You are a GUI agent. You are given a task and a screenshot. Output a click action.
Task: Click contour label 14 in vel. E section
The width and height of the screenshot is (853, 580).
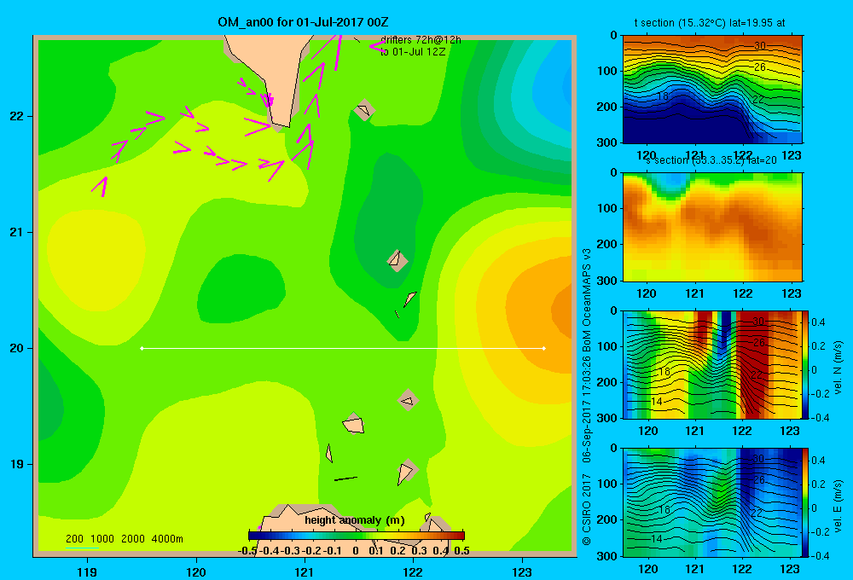pos(657,539)
